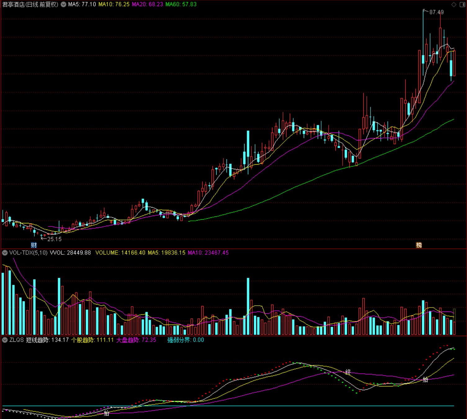Click the 25.15 low price label
Screen dimensions: 467x419
click(x=54, y=239)
